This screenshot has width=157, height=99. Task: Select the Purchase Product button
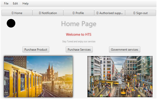pyautogui.click(x=36, y=49)
